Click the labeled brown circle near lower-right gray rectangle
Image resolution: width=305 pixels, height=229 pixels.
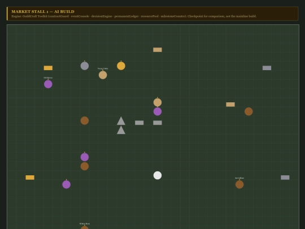coord(239,184)
